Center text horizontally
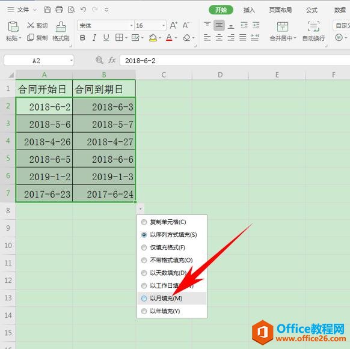This screenshot has height=349, width=350. 219,37
